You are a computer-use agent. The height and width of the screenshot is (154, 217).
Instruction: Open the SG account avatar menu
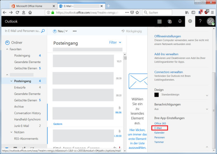pyautogui.click(x=210, y=21)
